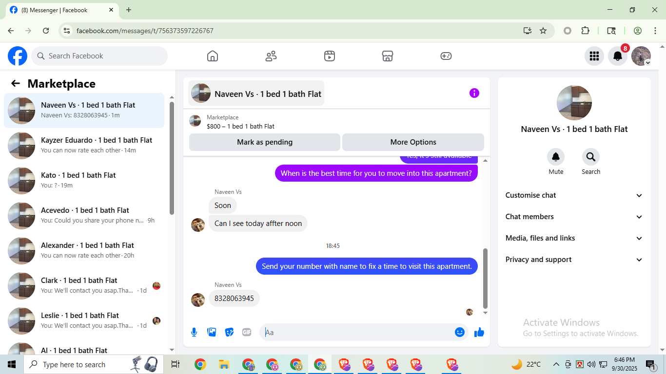
Task: Open a new browser tab
Action: [129, 10]
